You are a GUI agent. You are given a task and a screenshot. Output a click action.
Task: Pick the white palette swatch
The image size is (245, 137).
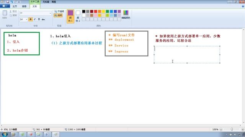84,15
